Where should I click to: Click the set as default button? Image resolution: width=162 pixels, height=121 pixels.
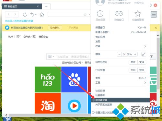tap(55, 28)
